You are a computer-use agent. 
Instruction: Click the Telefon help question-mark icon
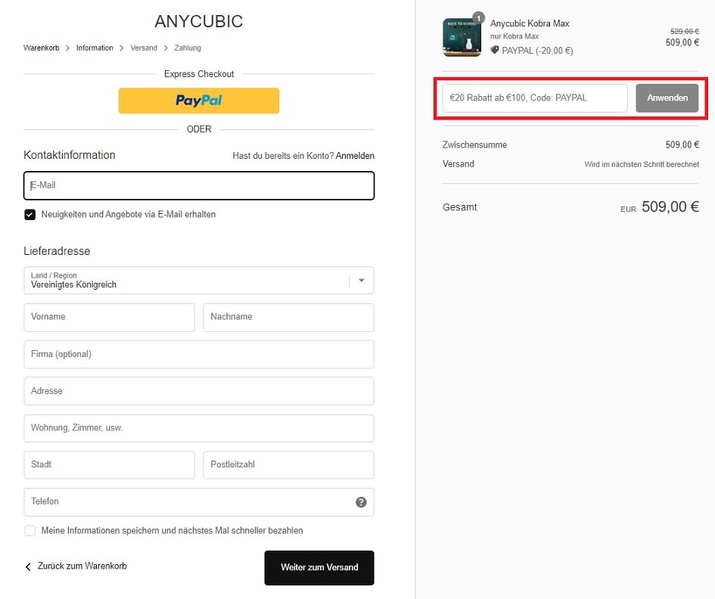coord(361,502)
